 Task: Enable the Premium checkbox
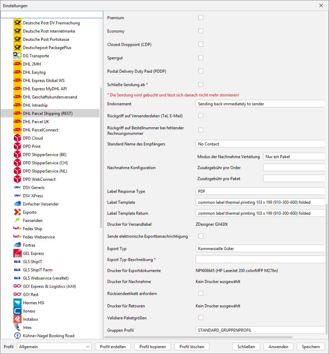tap(201, 18)
